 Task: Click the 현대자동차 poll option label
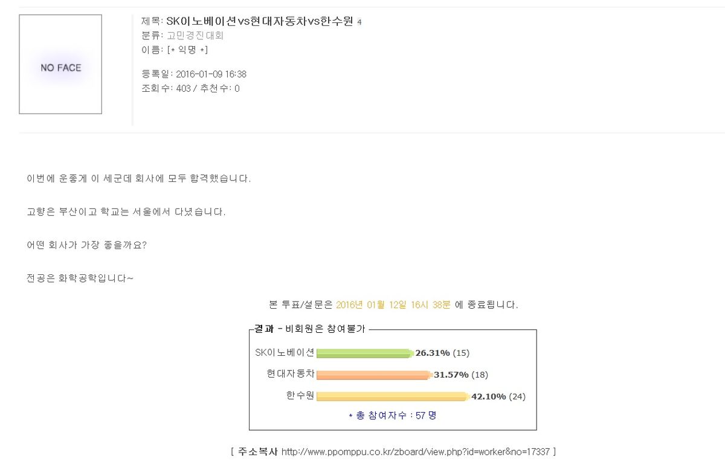[x=290, y=374]
